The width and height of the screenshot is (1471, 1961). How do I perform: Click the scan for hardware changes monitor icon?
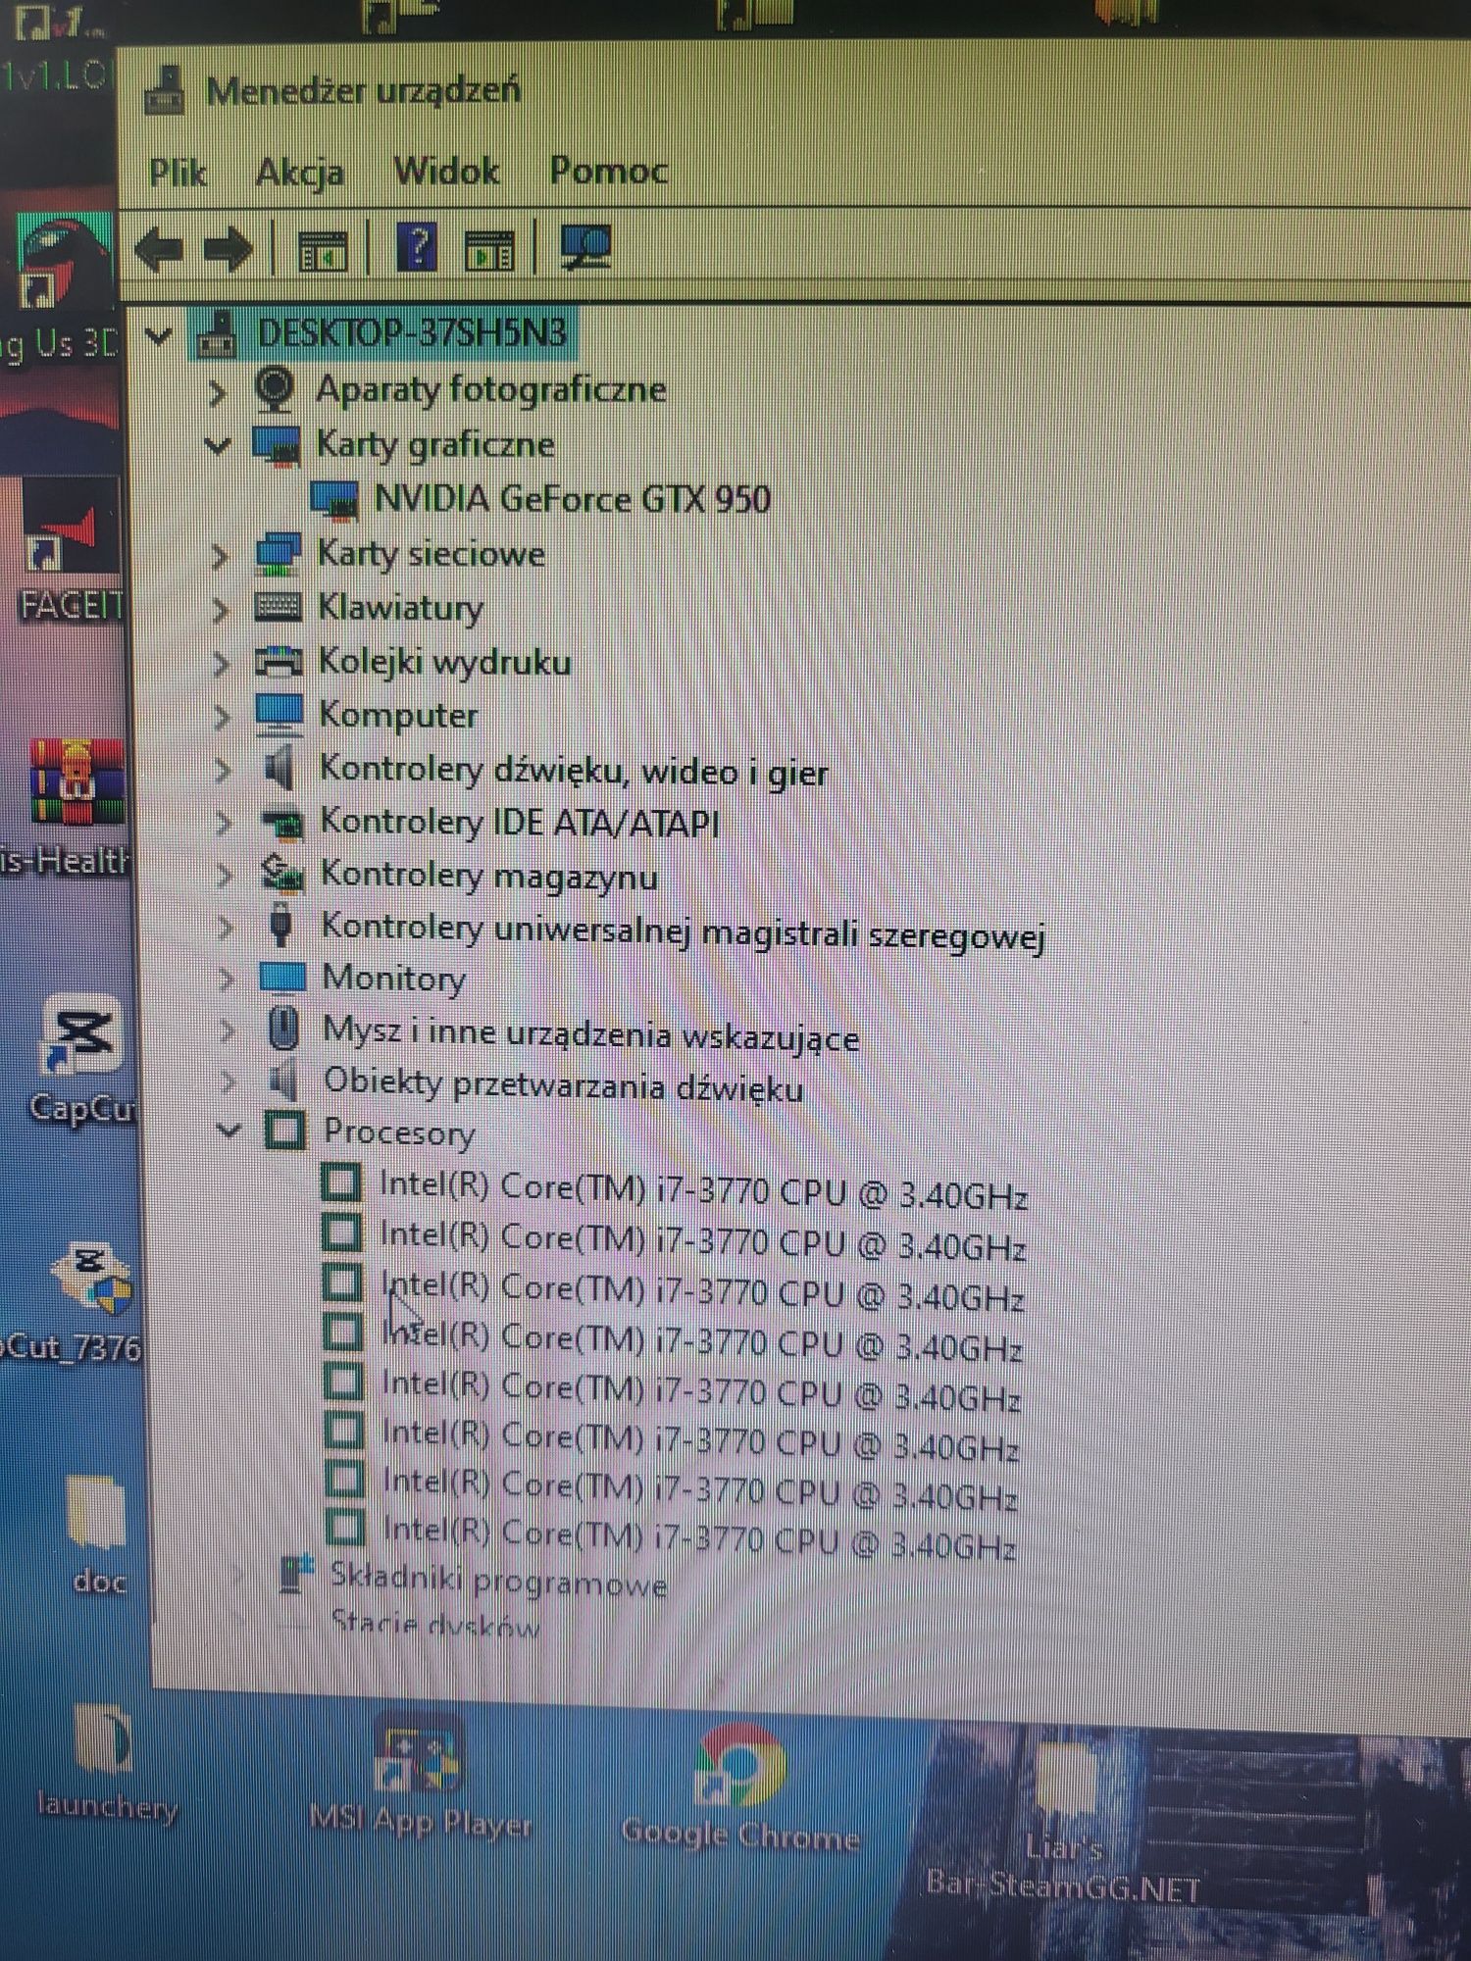tap(585, 245)
